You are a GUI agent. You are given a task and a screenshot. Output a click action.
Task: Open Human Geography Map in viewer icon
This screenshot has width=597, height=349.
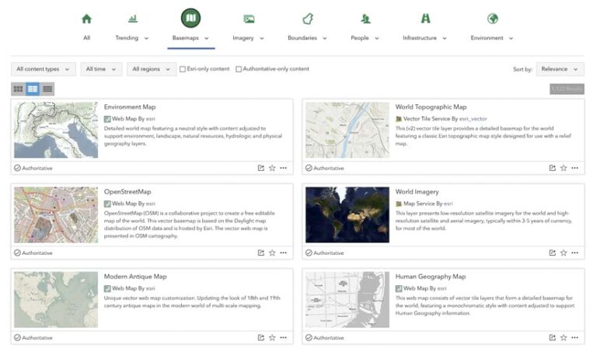click(552, 337)
